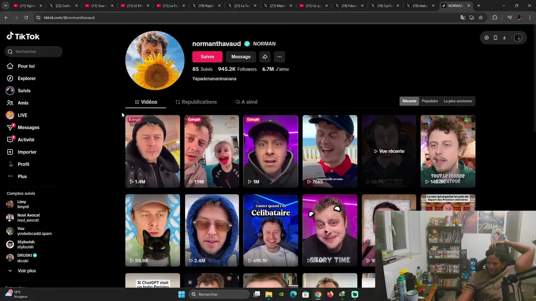Switch to the Vidéos tab
The height and width of the screenshot is (301, 536).
[146, 102]
